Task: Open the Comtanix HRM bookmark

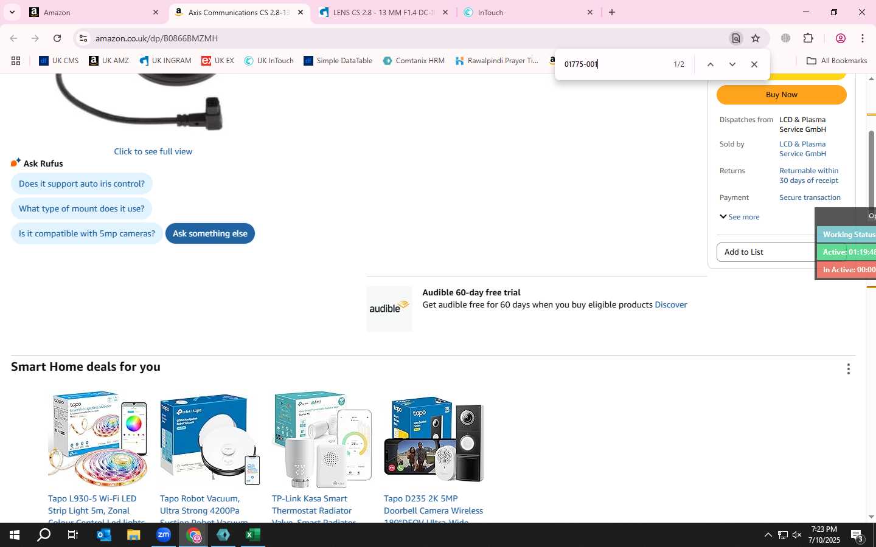Action: coord(414,61)
